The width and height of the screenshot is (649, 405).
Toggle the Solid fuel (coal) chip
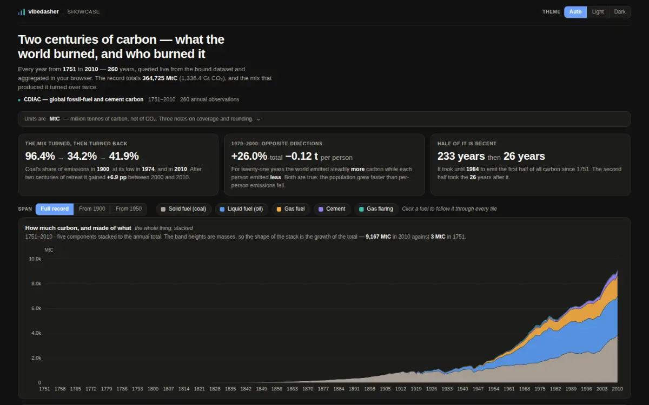click(x=183, y=209)
